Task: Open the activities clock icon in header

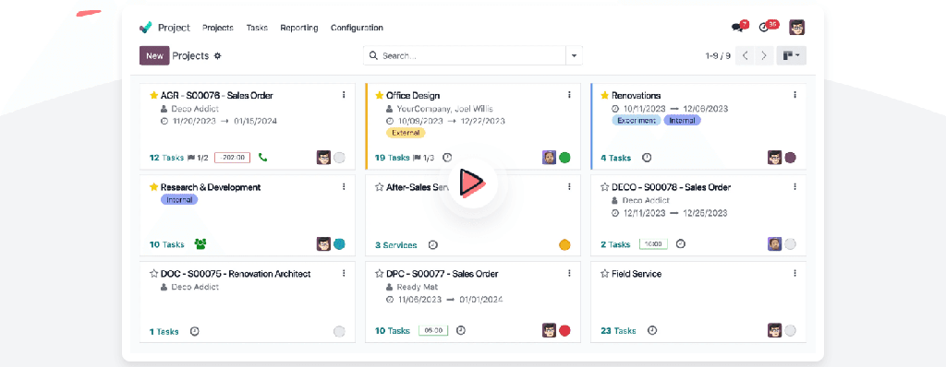Action: click(764, 27)
